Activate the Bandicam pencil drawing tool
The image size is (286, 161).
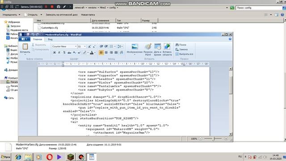64,7
